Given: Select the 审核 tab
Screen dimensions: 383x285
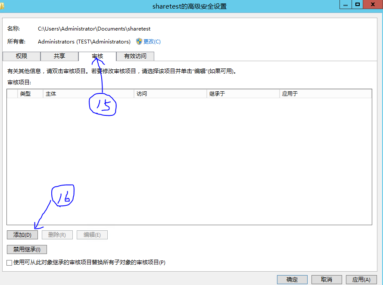Looking at the screenshot, I should tap(97, 56).
